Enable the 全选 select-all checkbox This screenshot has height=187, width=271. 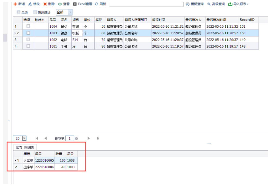point(18,12)
